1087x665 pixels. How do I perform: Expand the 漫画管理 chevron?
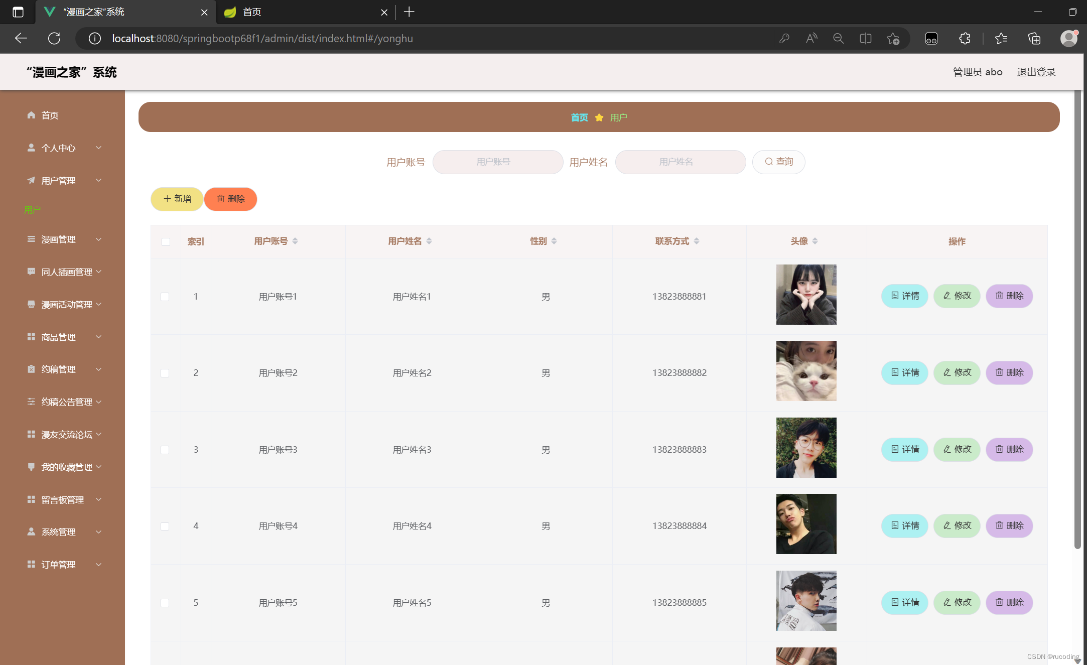99,239
